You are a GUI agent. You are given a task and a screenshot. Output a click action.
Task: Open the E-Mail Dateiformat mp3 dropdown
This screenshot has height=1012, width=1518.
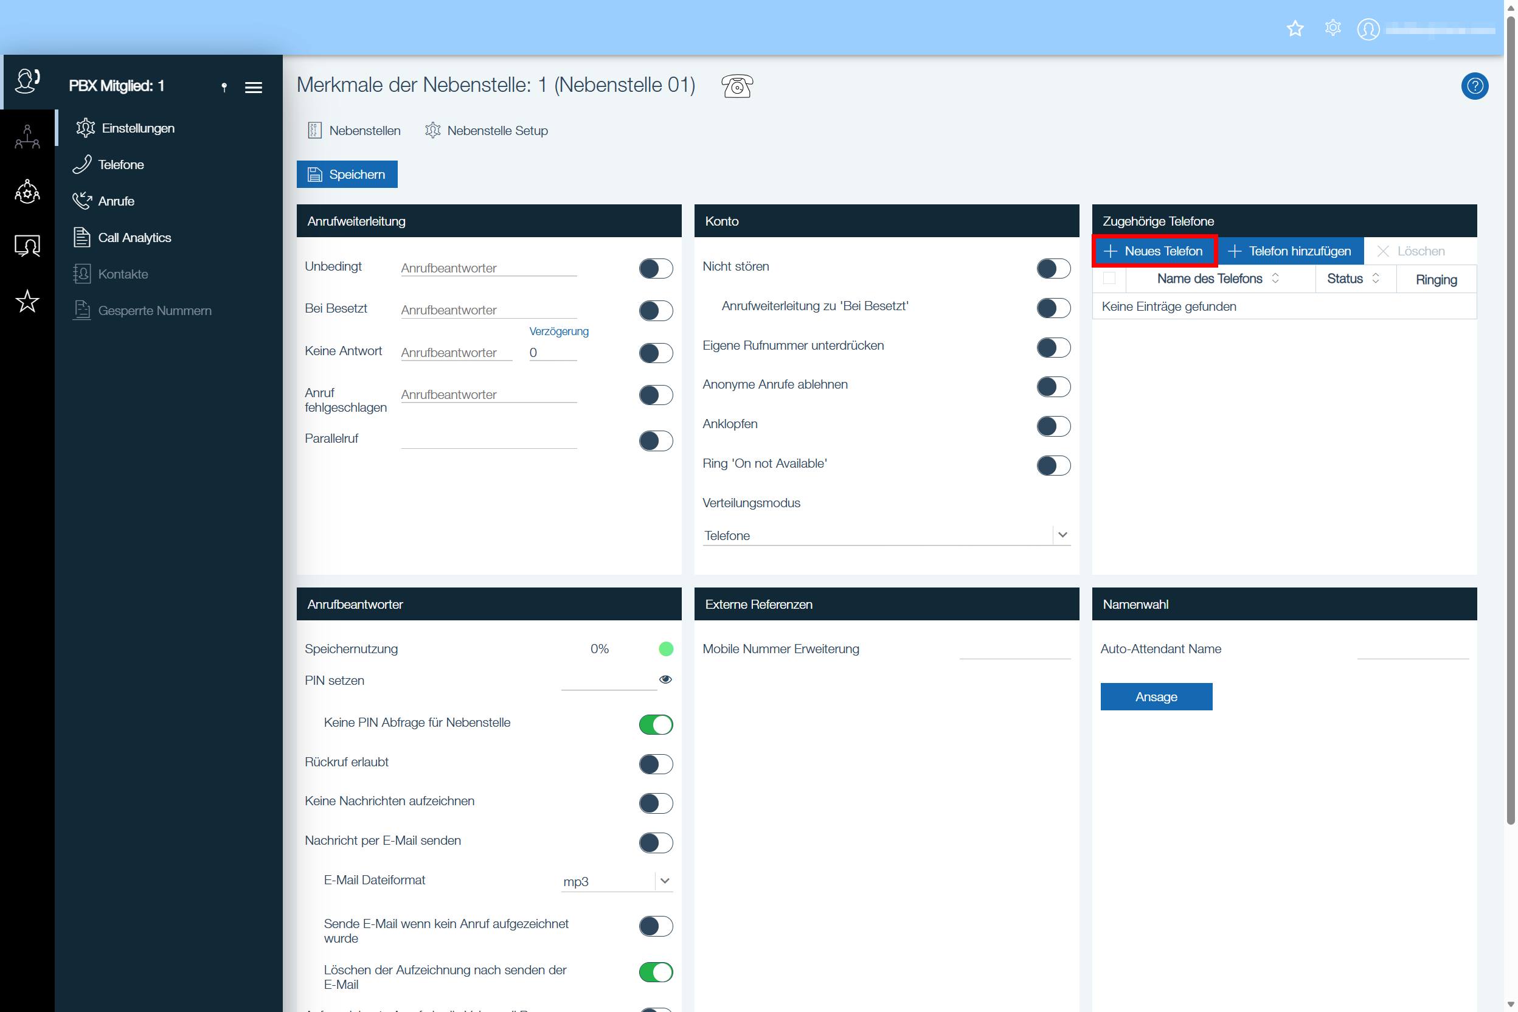(x=616, y=881)
